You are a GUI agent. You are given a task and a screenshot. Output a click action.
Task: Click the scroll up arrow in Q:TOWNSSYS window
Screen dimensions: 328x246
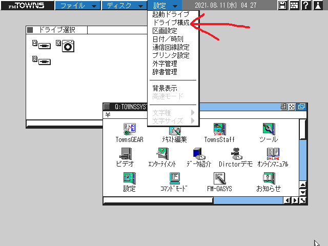click(303, 185)
